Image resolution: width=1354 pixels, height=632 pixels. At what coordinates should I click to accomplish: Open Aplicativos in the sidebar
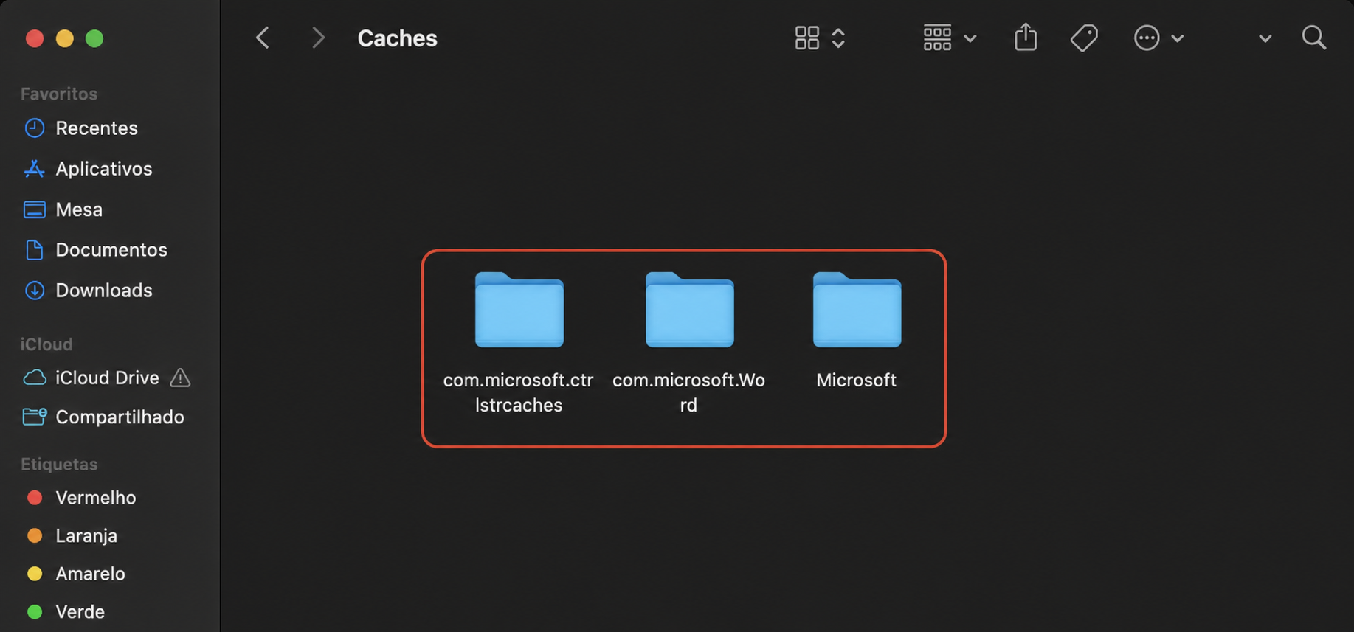pyautogui.click(x=104, y=169)
